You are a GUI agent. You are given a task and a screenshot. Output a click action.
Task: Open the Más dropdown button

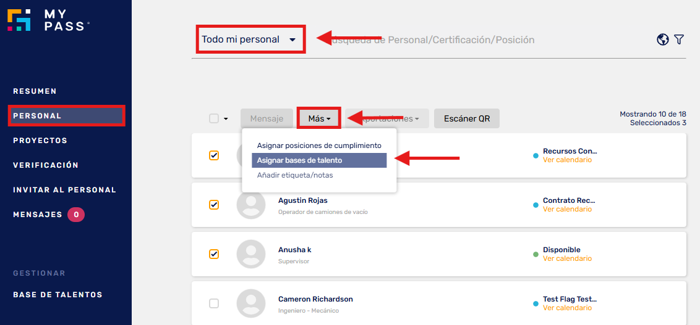319,119
